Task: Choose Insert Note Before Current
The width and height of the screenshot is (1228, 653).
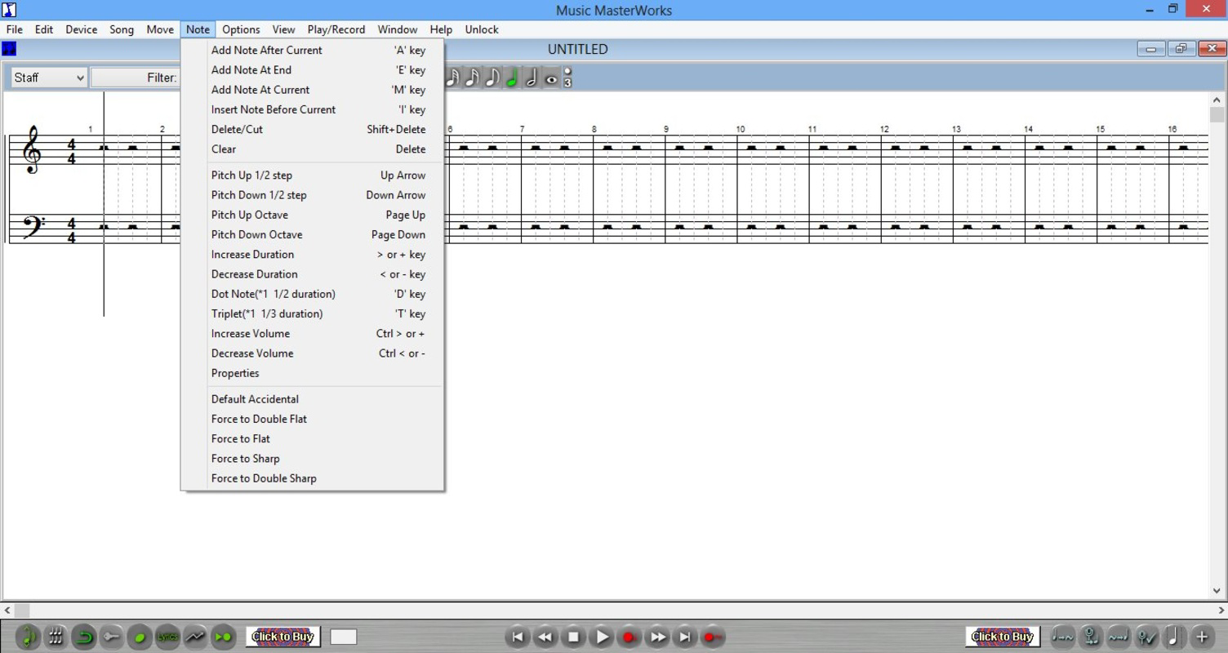Action: (x=312, y=109)
